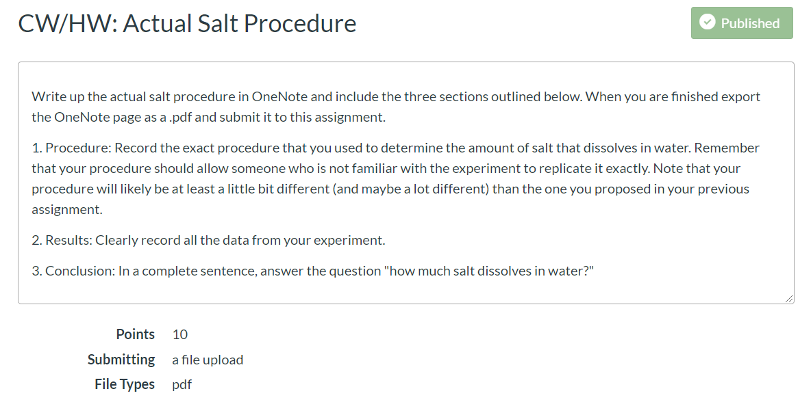Click the paragraph starting 'Write up the actual salt'

(x=396, y=107)
